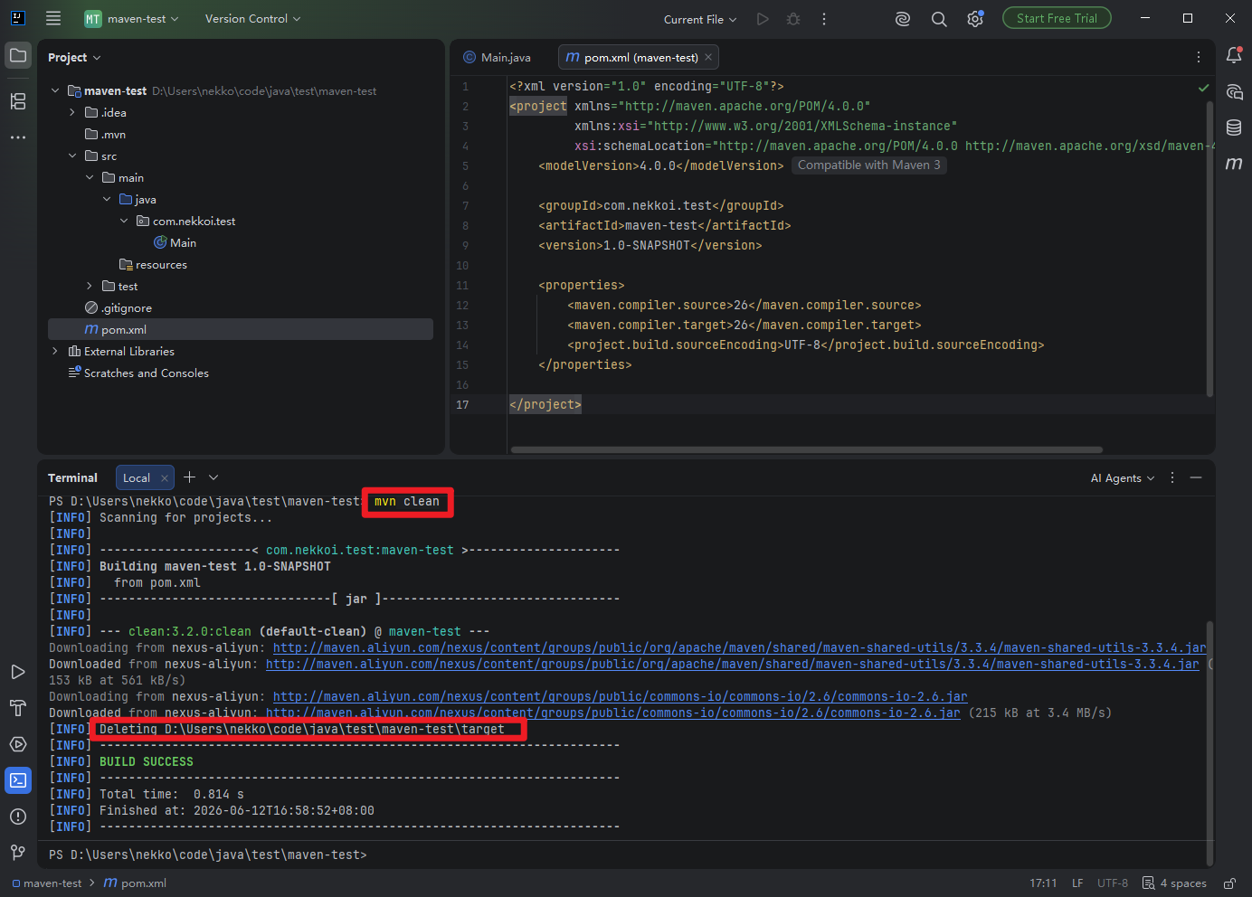Collapse the maven-test root folder
The width and height of the screenshot is (1252, 897).
[x=55, y=90]
